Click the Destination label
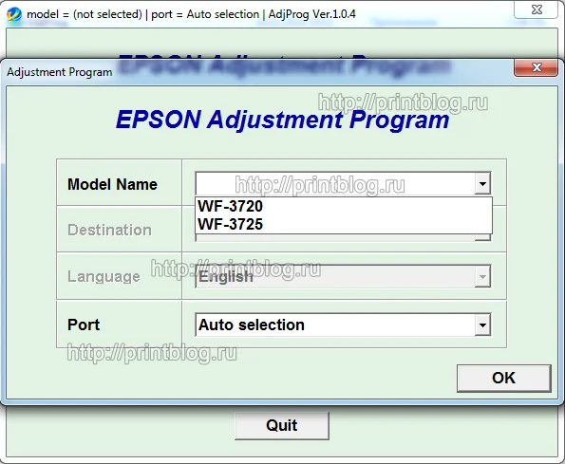565x464 pixels. pos(109,230)
